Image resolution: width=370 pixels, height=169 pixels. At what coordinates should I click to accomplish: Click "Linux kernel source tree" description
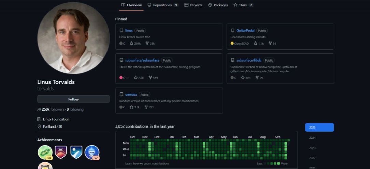click(x=135, y=37)
